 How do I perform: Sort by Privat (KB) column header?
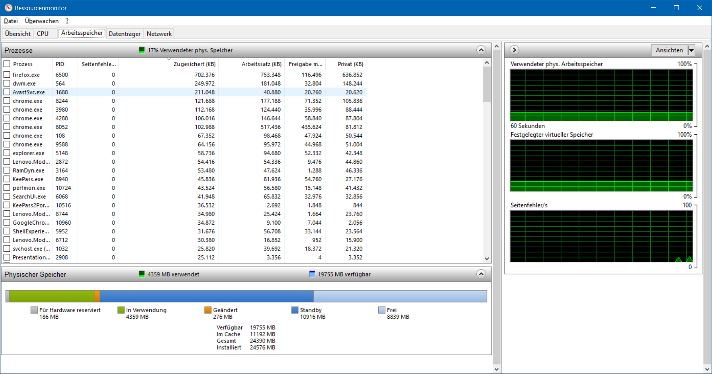tap(346, 64)
